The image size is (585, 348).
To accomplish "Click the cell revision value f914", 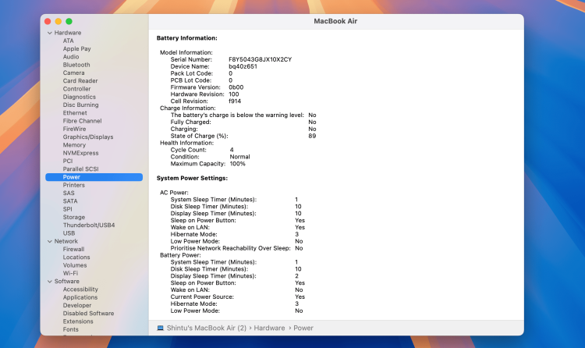I will (x=235, y=101).
